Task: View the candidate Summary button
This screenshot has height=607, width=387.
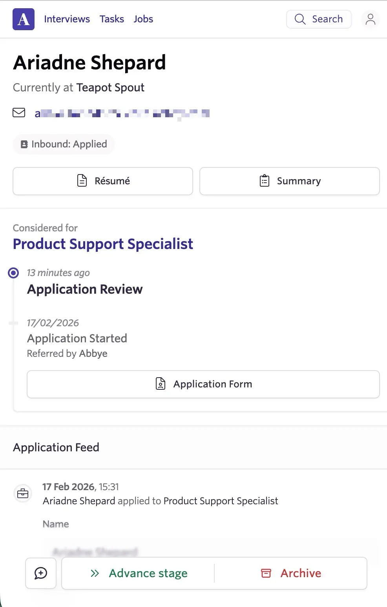Action: (x=290, y=181)
